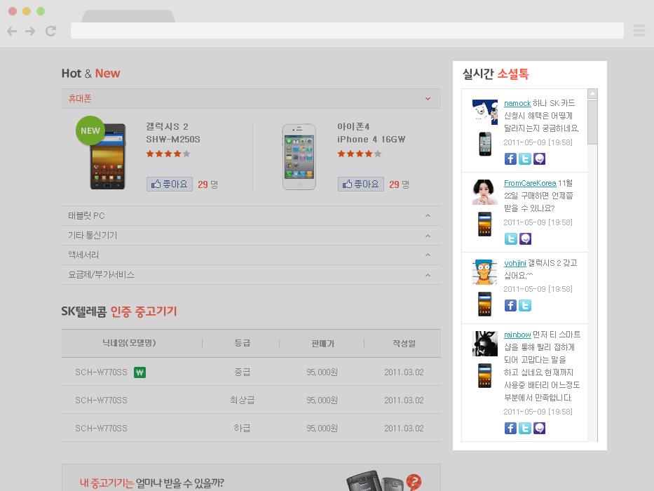Click Twitter icon in yohjini's post
Image resolution: width=654 pixels, height=491 pixels.
click(525, 305)
